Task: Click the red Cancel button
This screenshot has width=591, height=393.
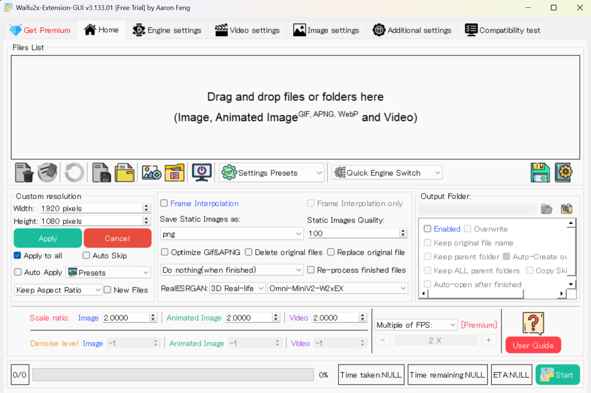Action: click(117, 238)
